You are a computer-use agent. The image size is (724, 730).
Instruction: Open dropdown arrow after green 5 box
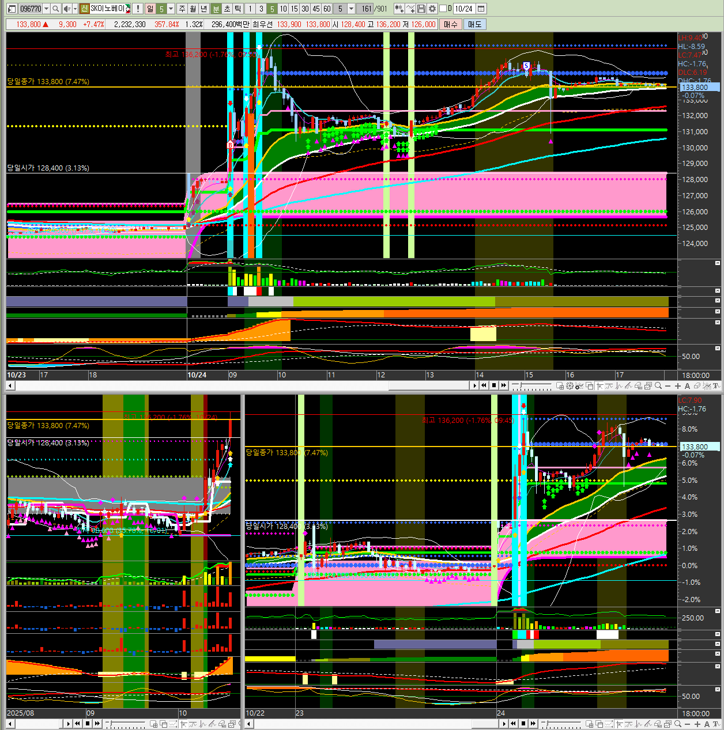(171, 9)
